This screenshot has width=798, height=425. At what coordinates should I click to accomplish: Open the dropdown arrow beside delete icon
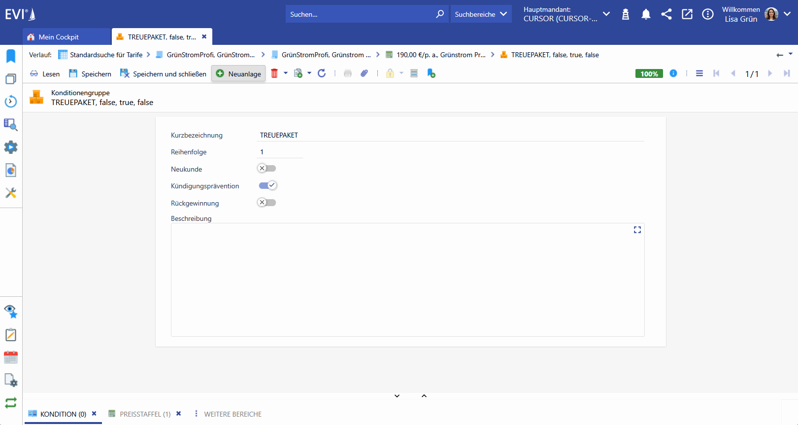pos(286,73)
